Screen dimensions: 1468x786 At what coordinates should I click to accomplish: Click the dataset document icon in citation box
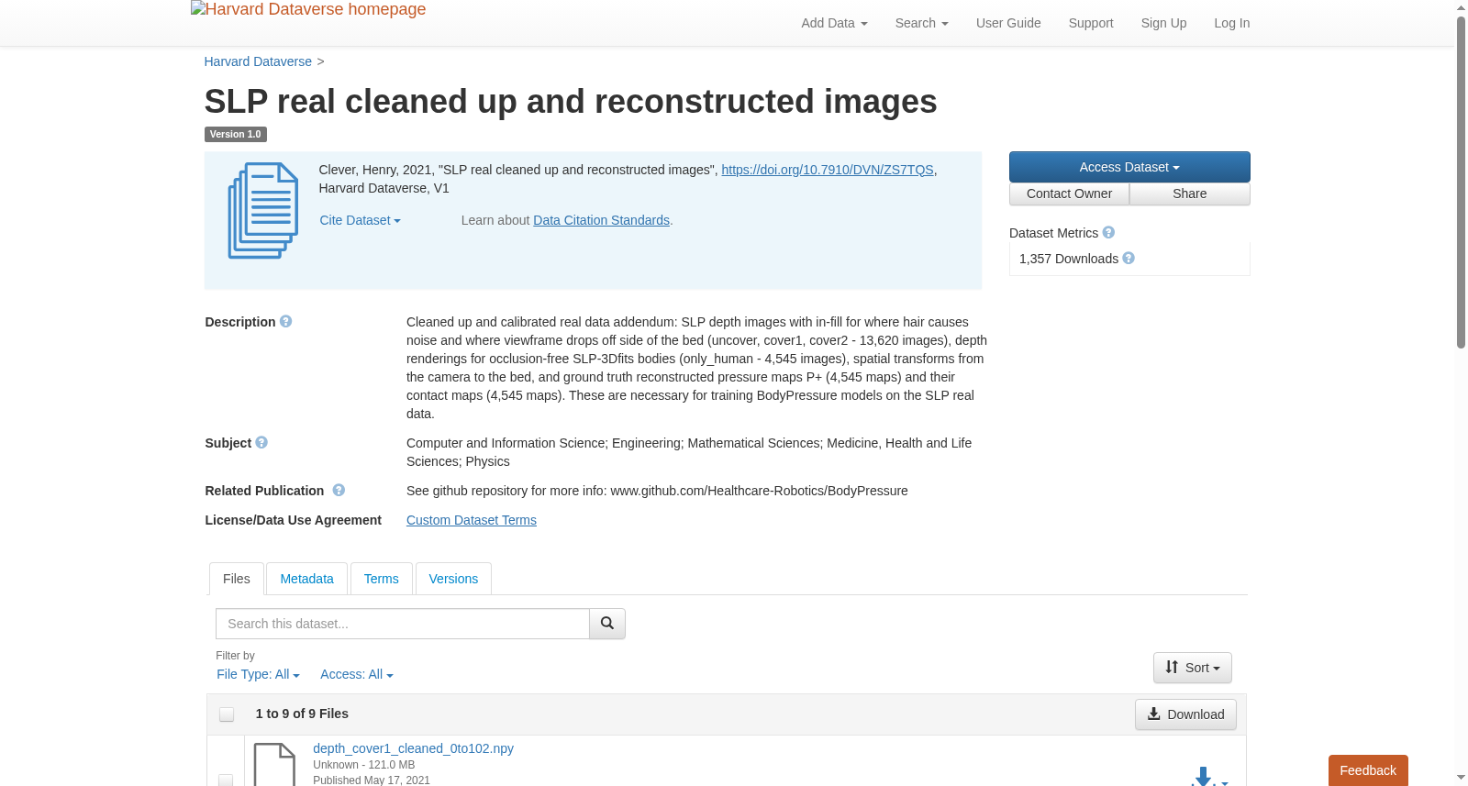(263, 211)
